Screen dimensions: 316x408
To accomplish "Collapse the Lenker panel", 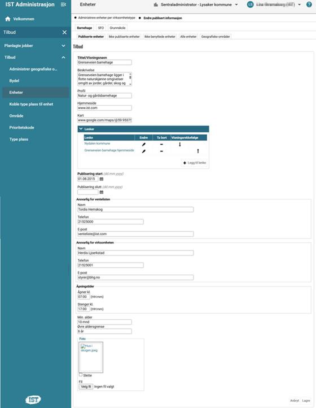I will (81, 129).
